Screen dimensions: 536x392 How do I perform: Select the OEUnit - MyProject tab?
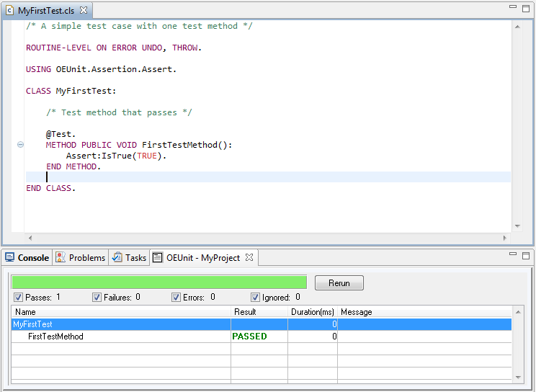pyautogui.click(x=203, y=257)
